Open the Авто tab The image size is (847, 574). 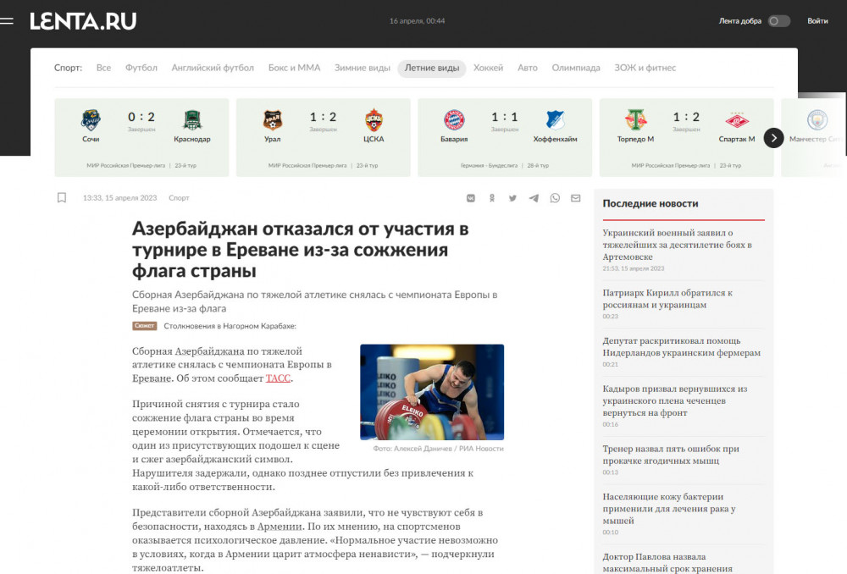(x=528, y=68)
